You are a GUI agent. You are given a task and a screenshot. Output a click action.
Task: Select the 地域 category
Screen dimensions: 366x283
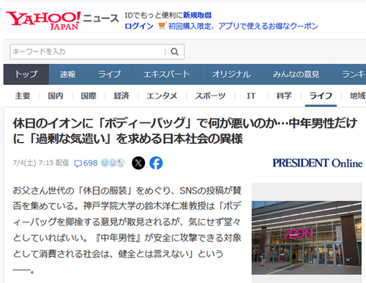tap(358, 96)
